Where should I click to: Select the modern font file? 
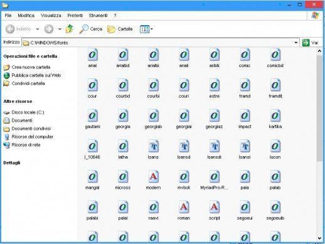click(x=153, y=180)
